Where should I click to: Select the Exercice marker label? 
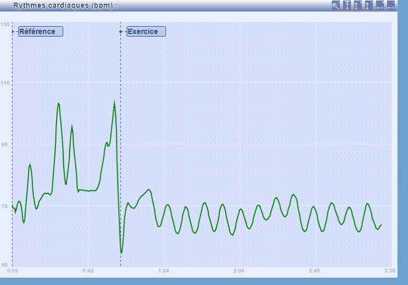point(146,31)
